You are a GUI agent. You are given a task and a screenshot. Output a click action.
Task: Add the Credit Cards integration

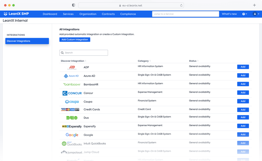[243, 110]
